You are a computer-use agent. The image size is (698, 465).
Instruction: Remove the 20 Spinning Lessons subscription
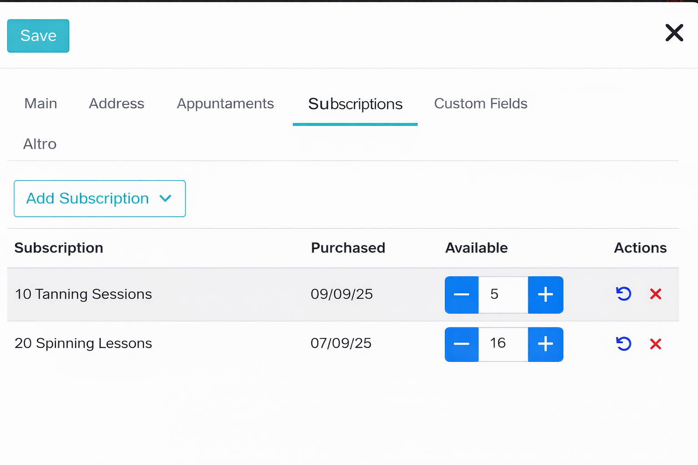655,344
